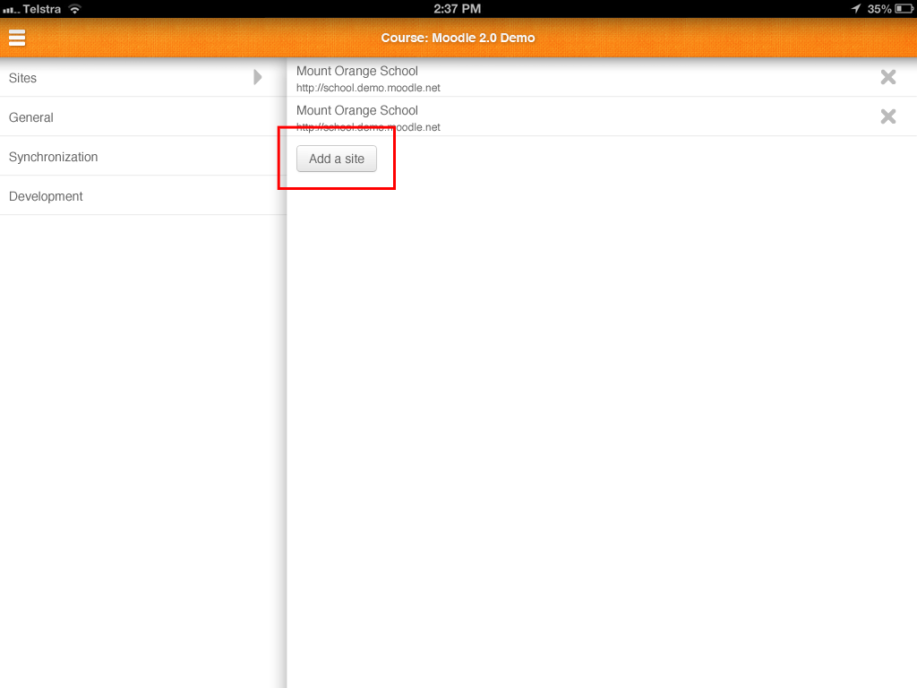Tap the 2:37 PM clock
917x688 pixels.
[458, 9]
